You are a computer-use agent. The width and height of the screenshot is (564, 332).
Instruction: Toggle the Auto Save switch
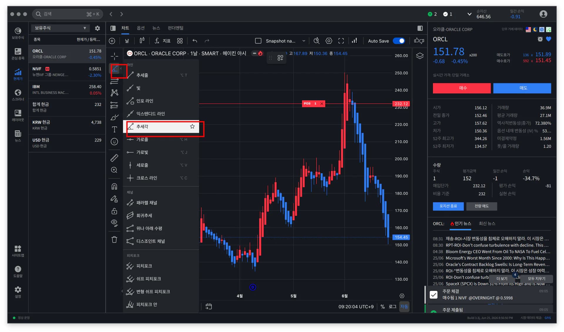(399, 41)
